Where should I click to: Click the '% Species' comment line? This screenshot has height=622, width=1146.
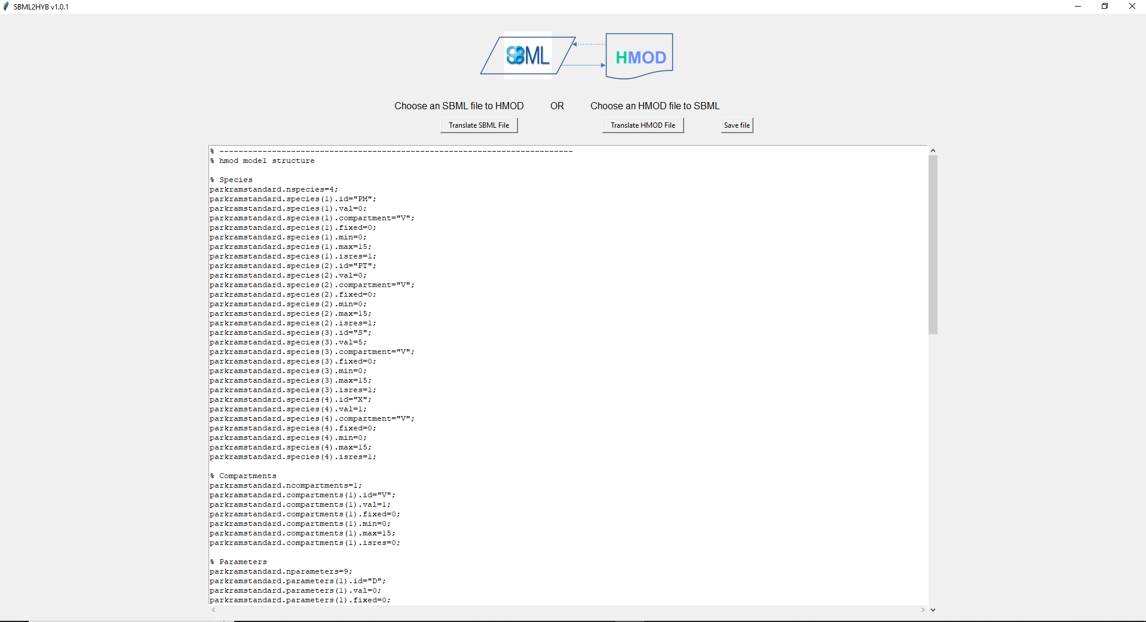[x=231, y=180]
